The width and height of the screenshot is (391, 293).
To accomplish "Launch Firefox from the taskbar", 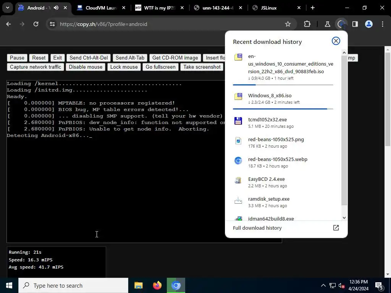I will pyautogui.click(x=157, y=285).
